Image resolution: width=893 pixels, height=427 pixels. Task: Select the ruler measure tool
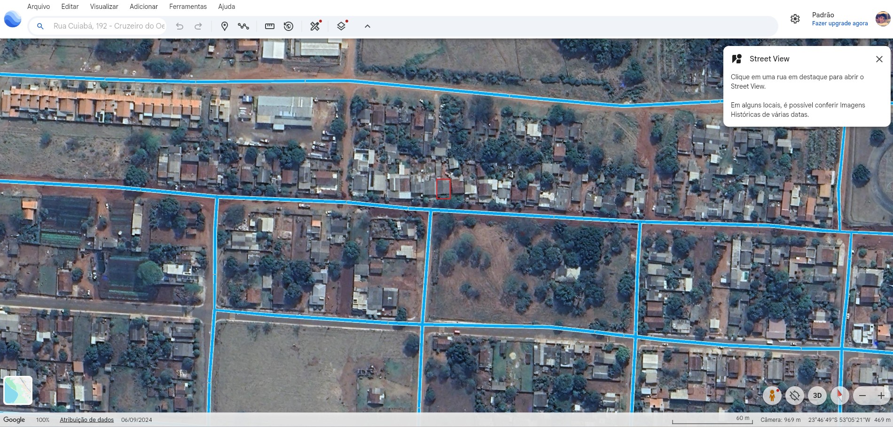(270, 26)
